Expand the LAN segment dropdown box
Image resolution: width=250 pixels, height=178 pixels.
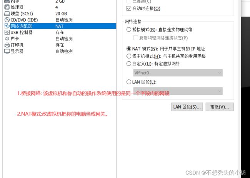pos(178,91)
